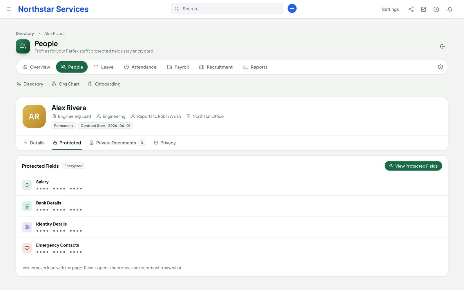The height and width of the screenshot is (290, 464).
Task: Select the Protected profile tab
Action: coord(67,143)
